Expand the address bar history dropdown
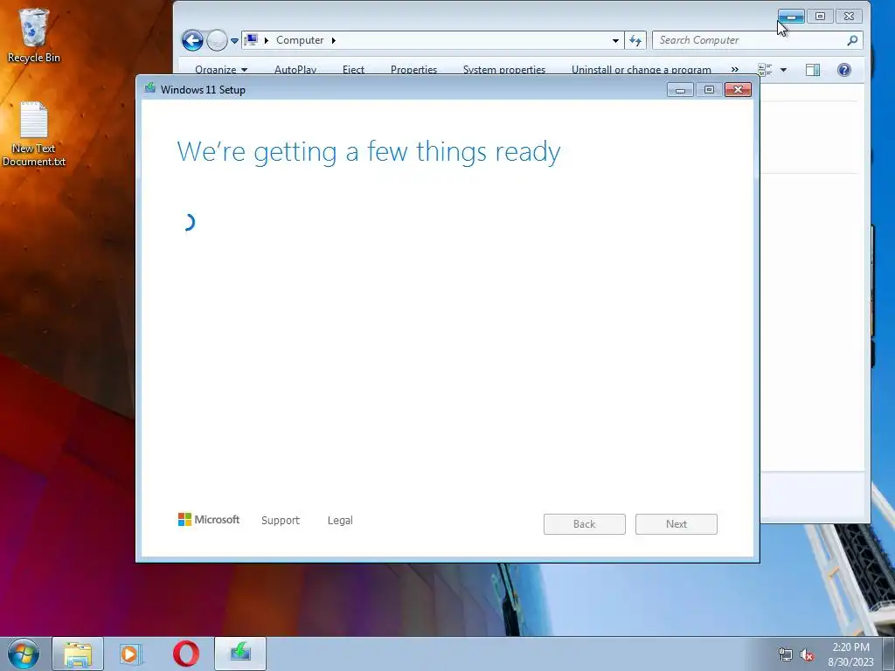The height and width of the screenshot is (671, 895). tap(615, 40)
